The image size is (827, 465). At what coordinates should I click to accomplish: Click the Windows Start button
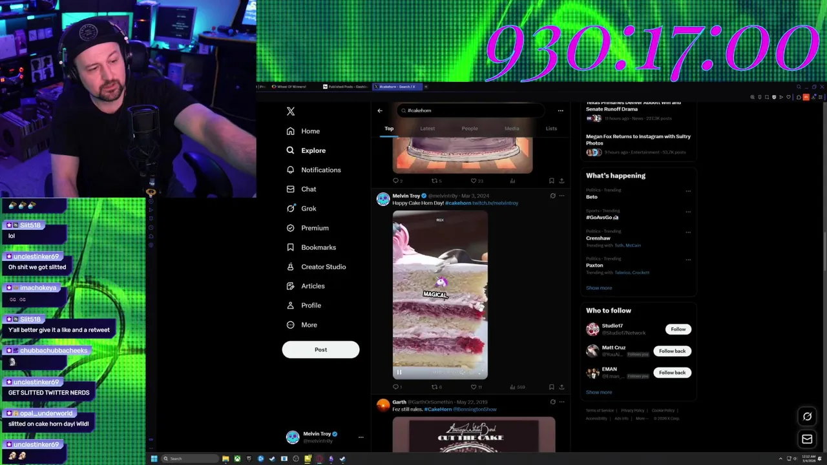pos(154,459)
